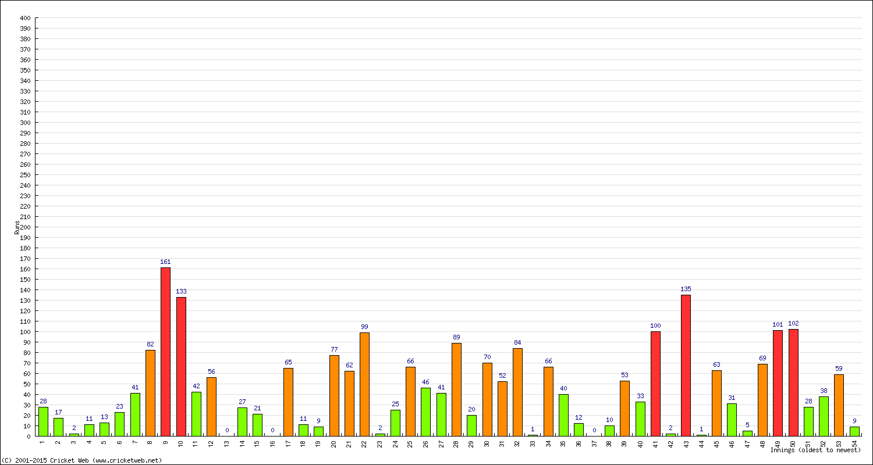Image resolution: width=873 pixels, height=465 pixels.
Task: Select the green bar for innings 26
Action: (x=426, y=412)
